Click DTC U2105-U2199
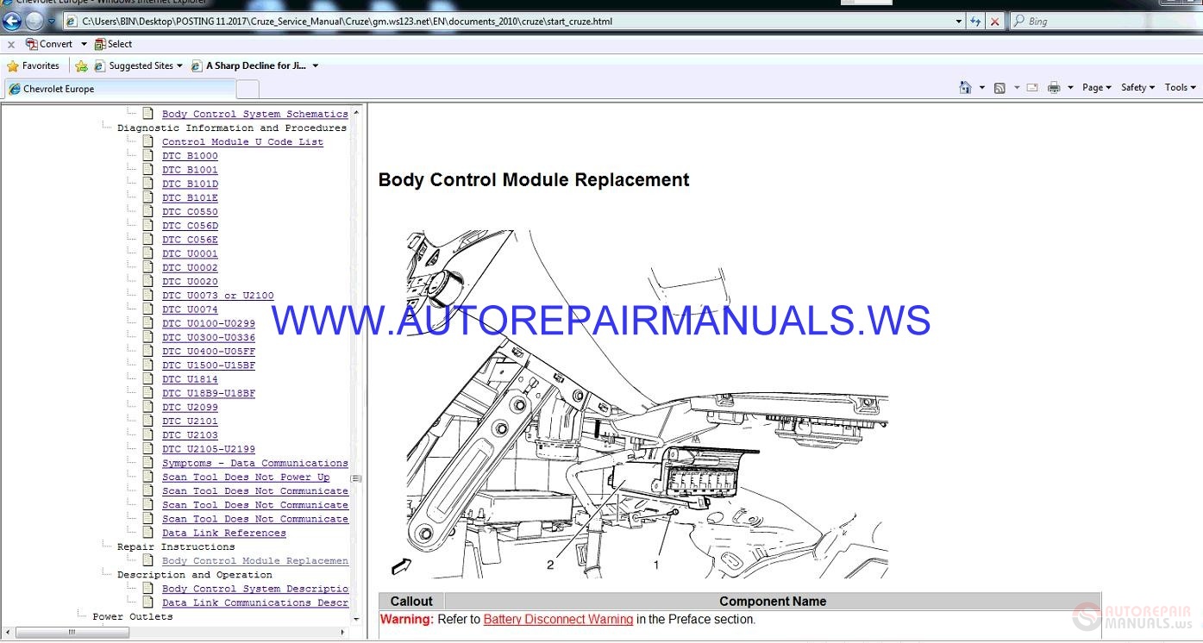 [x=209, y=449]
